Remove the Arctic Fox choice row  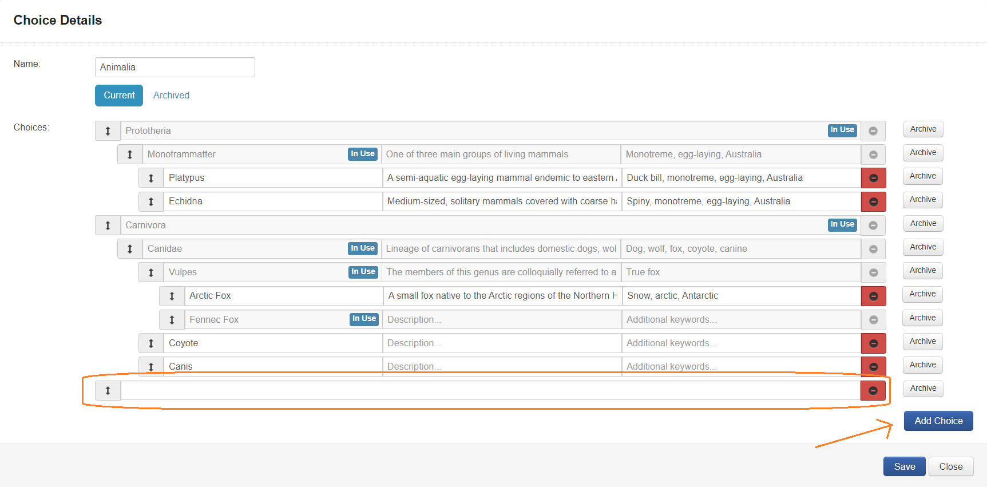pos(873,296)
